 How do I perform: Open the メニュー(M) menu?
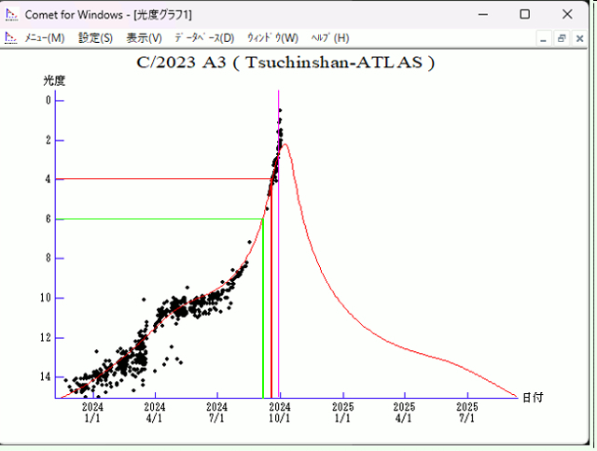44,38
